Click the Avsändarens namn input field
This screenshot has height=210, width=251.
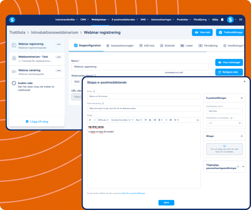click(x=224, y=111)
